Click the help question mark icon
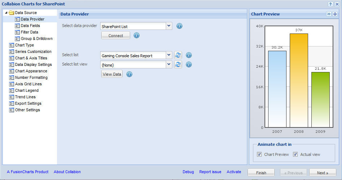 330,4
